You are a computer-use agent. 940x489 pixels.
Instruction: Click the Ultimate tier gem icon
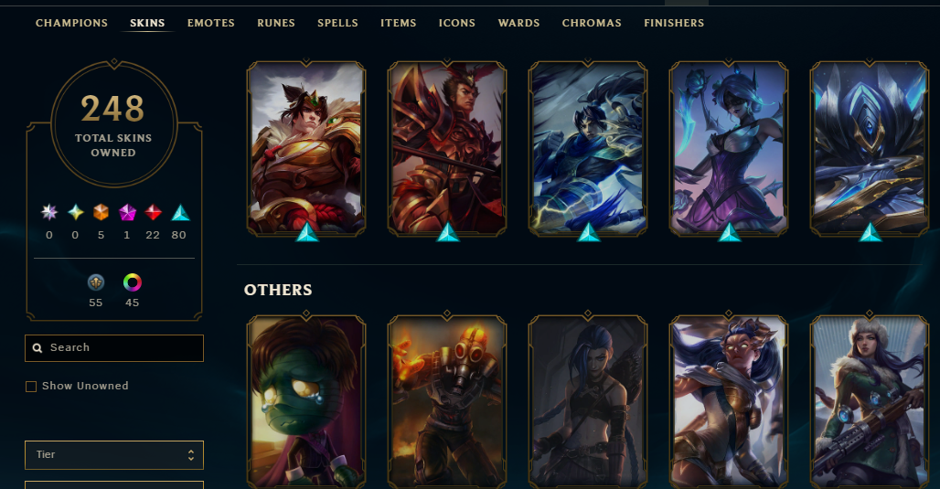(49, 212)
